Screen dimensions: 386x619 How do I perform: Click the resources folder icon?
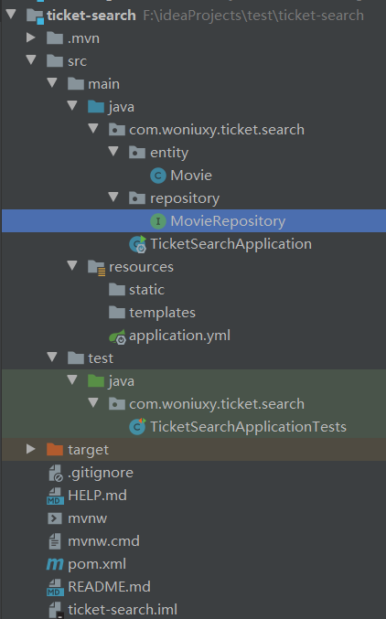pyautogui.click(x=96, y=268)
